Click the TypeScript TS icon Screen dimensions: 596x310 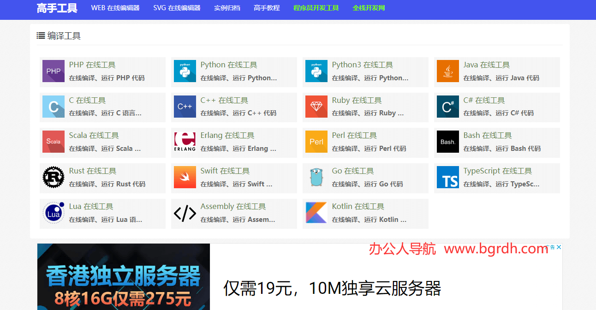(448, 177)
